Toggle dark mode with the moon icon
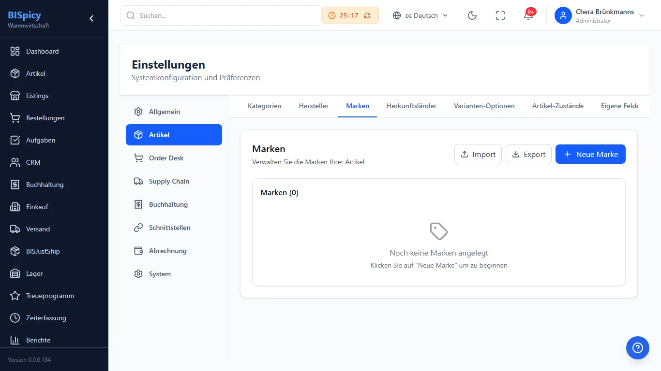Image resolution: width=661 pixels, height=371 pixels. (472, 15)
